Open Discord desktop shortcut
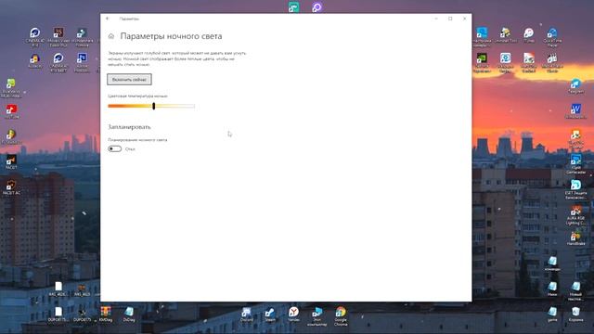This screenshot has width=594, height=334. click(246, 315)
